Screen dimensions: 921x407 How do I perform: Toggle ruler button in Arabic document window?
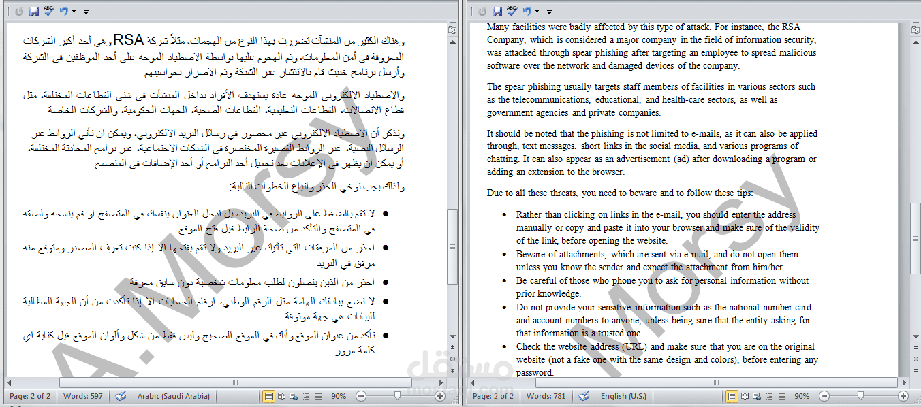tap(453, 30)
